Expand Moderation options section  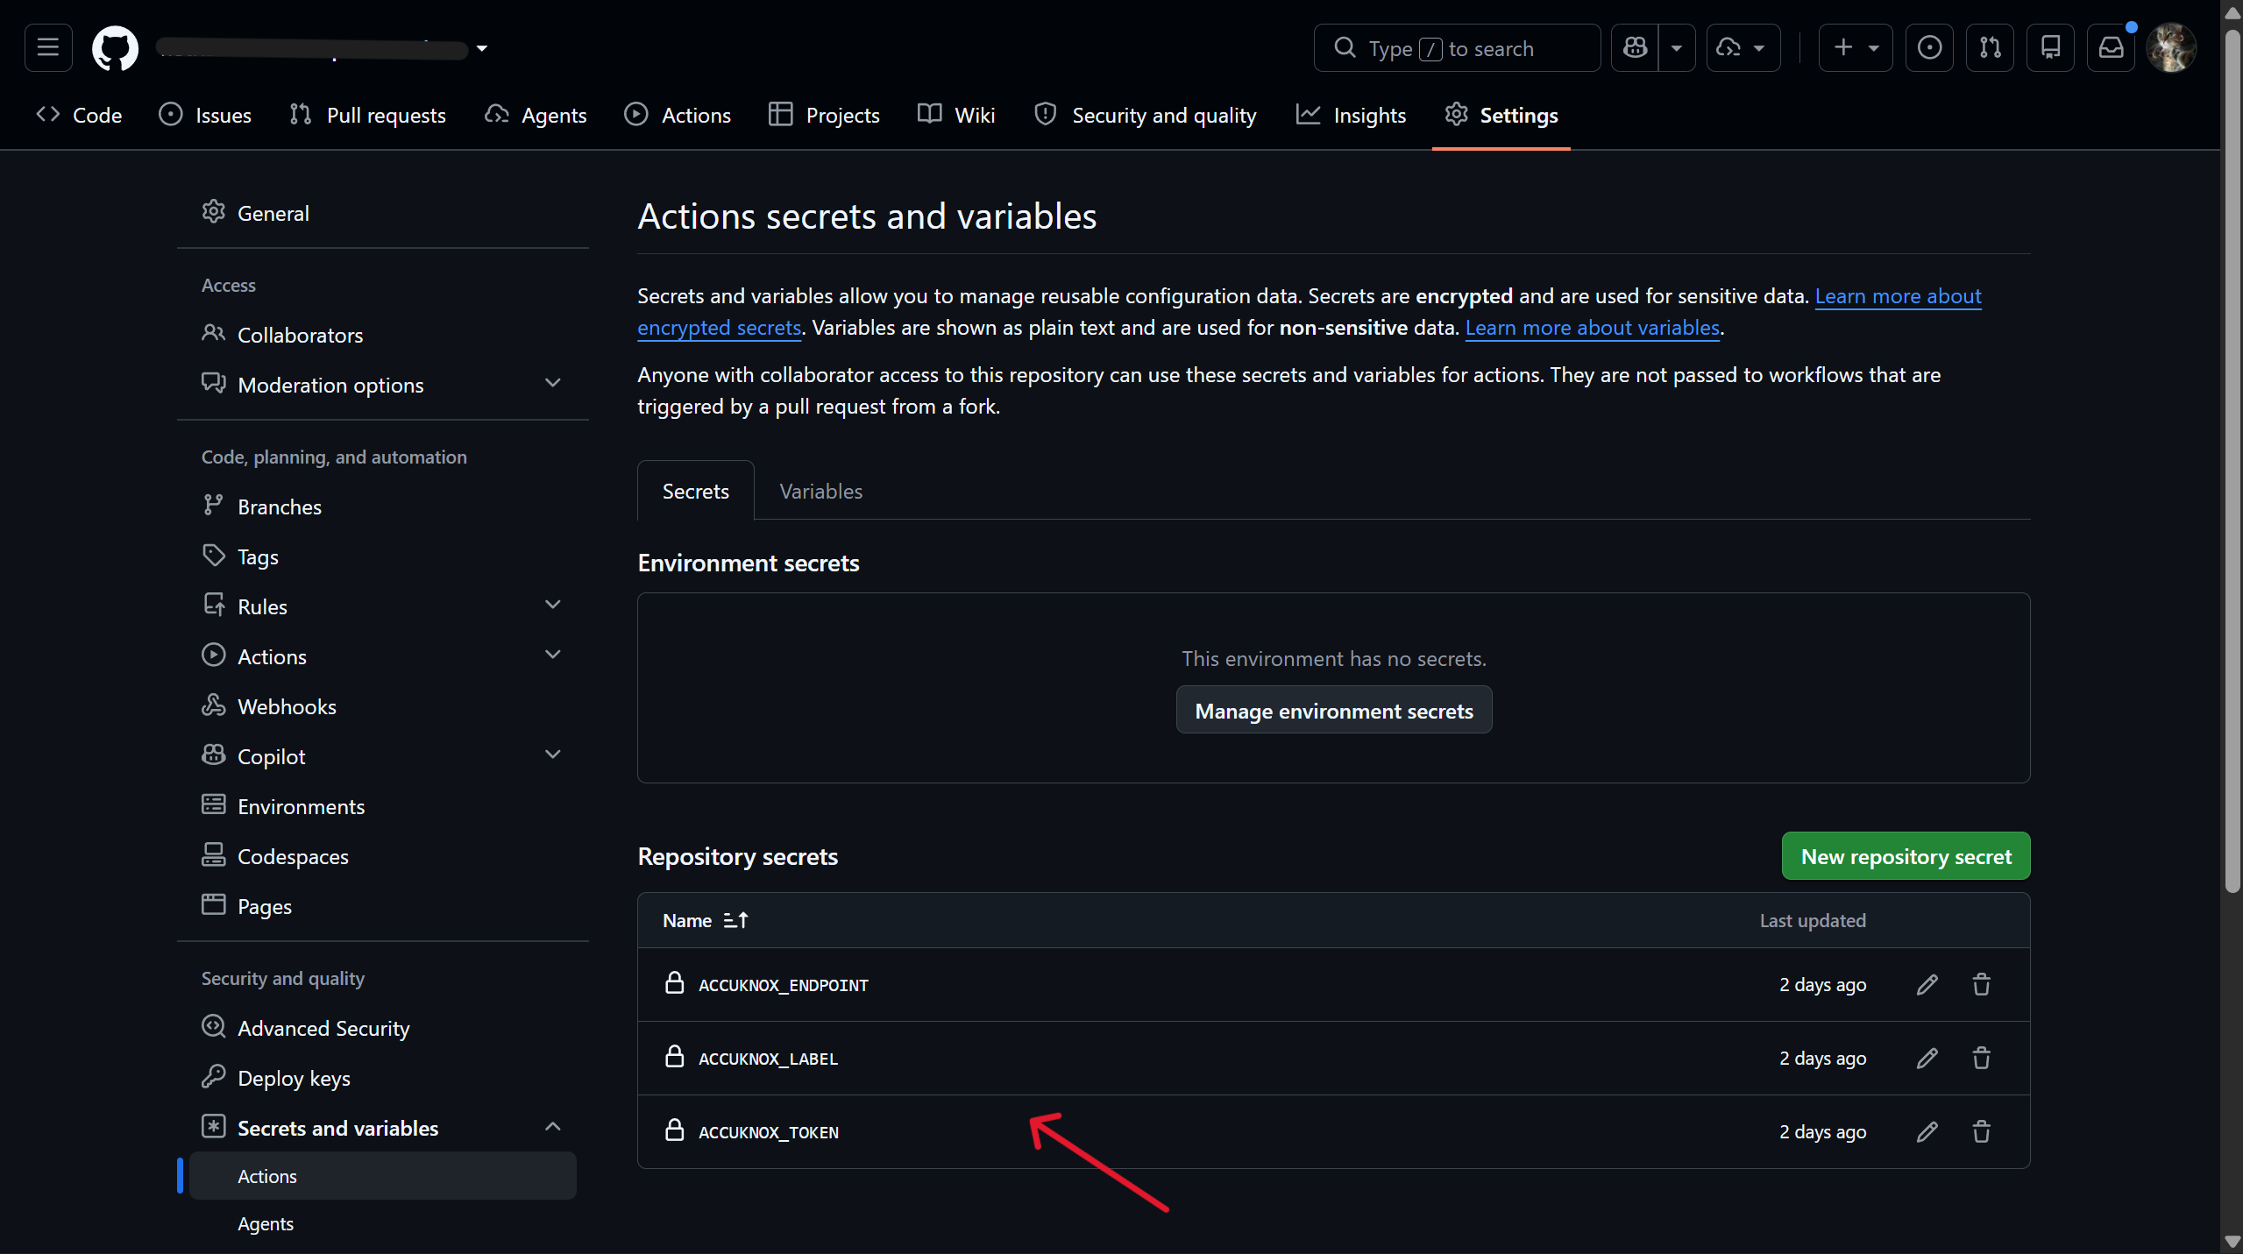pos(552,384)
